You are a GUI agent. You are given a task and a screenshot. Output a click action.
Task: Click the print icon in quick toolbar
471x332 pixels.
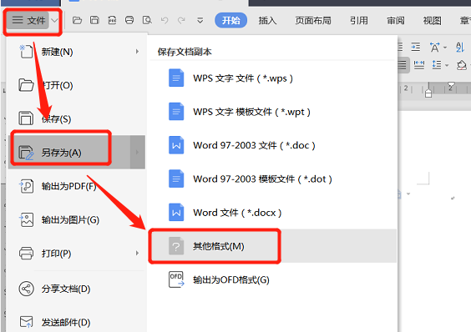pyautogui.click(x=129, y=20)
